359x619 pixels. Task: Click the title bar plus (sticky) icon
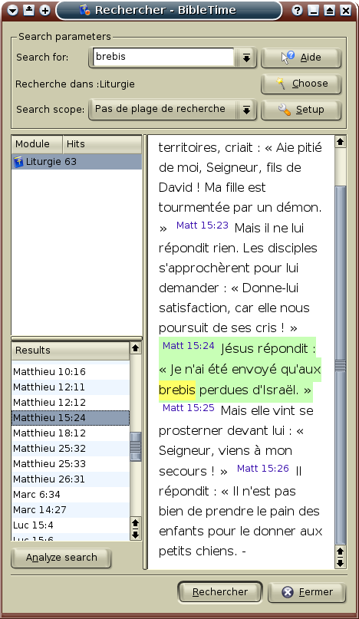pos(45,10)
